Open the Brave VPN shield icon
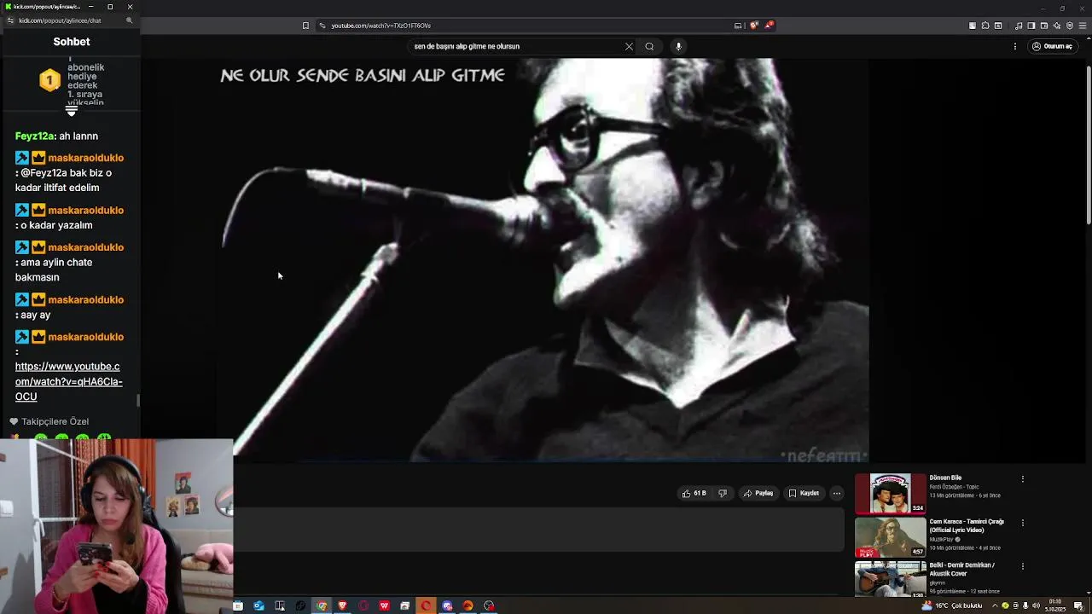Screen dimensions: 1092x614 (x=1070, y=26)
